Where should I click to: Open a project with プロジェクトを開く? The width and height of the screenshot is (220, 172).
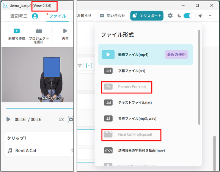[39, 36]
